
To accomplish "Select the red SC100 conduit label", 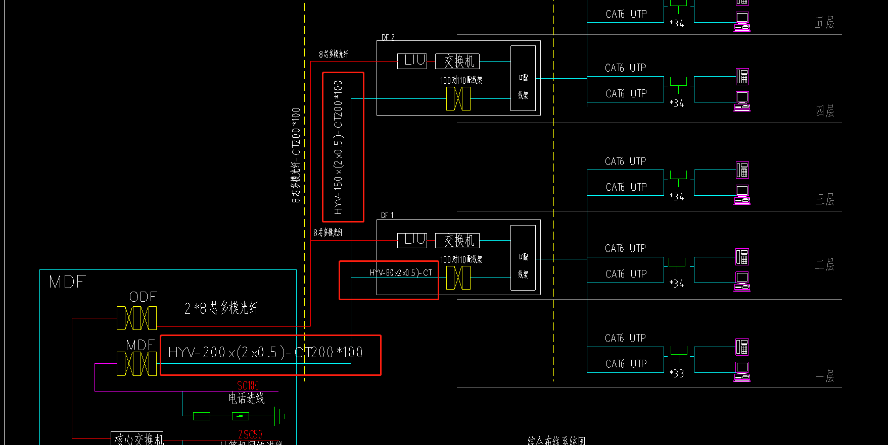I will (x=248, y=385).
